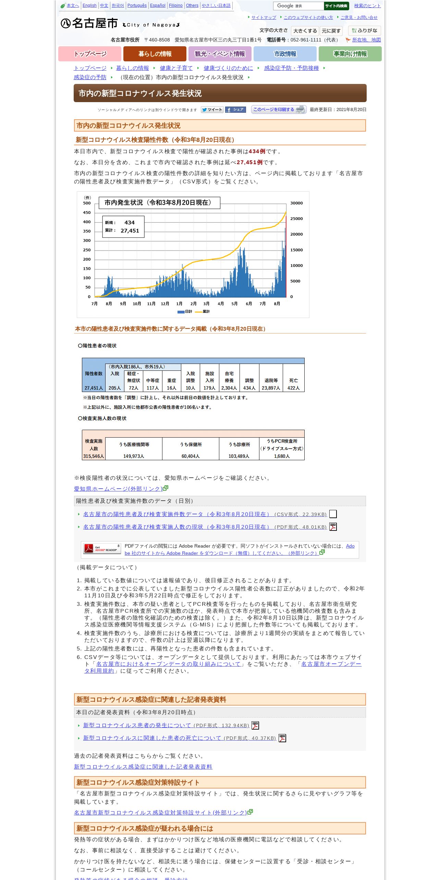
Task: Click the Nagoya City logo
Action: click(x=120, y=23)
